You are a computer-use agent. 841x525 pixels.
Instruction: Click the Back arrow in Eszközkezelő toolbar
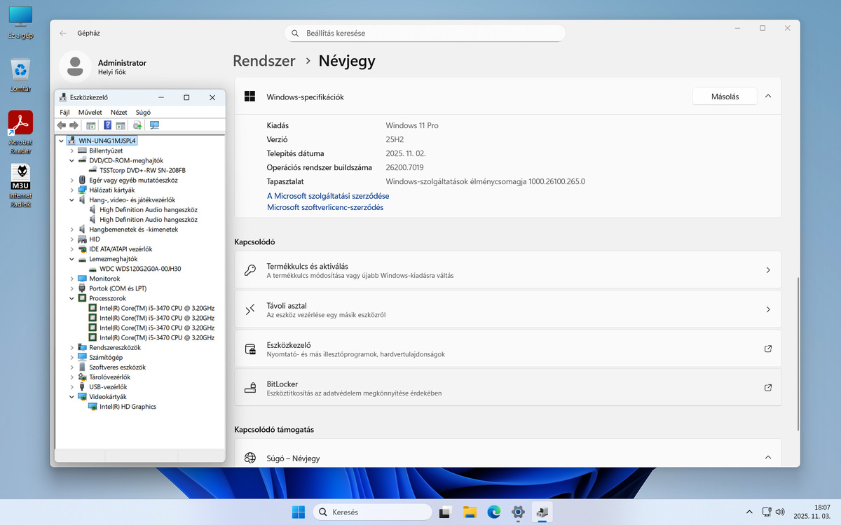(x=62, y=125)
